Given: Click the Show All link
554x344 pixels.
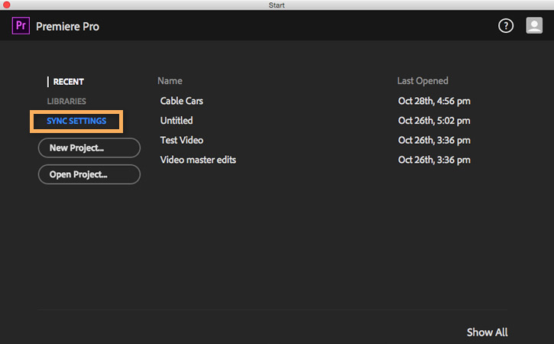Looking at the screenshot, I should click(487, 333).
